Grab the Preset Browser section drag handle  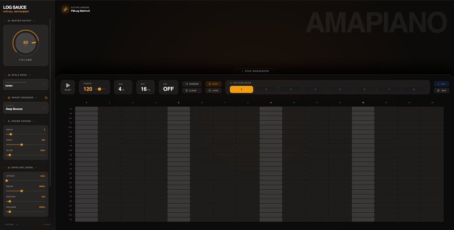click(x=5, y=98)
